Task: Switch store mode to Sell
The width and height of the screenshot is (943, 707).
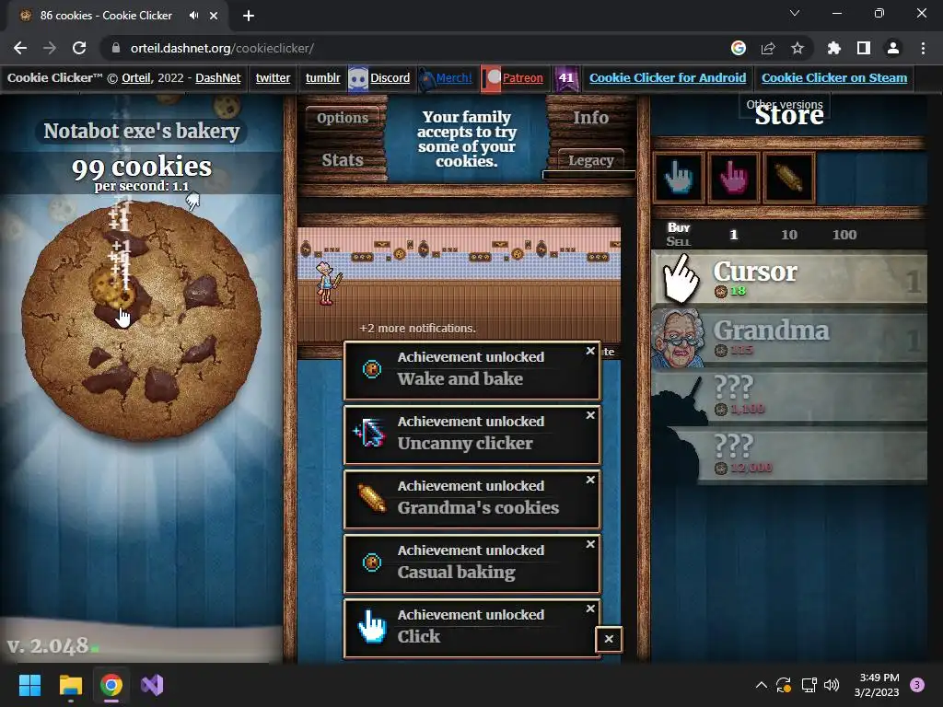Action: pyautogui.click(x=679, y=242)
